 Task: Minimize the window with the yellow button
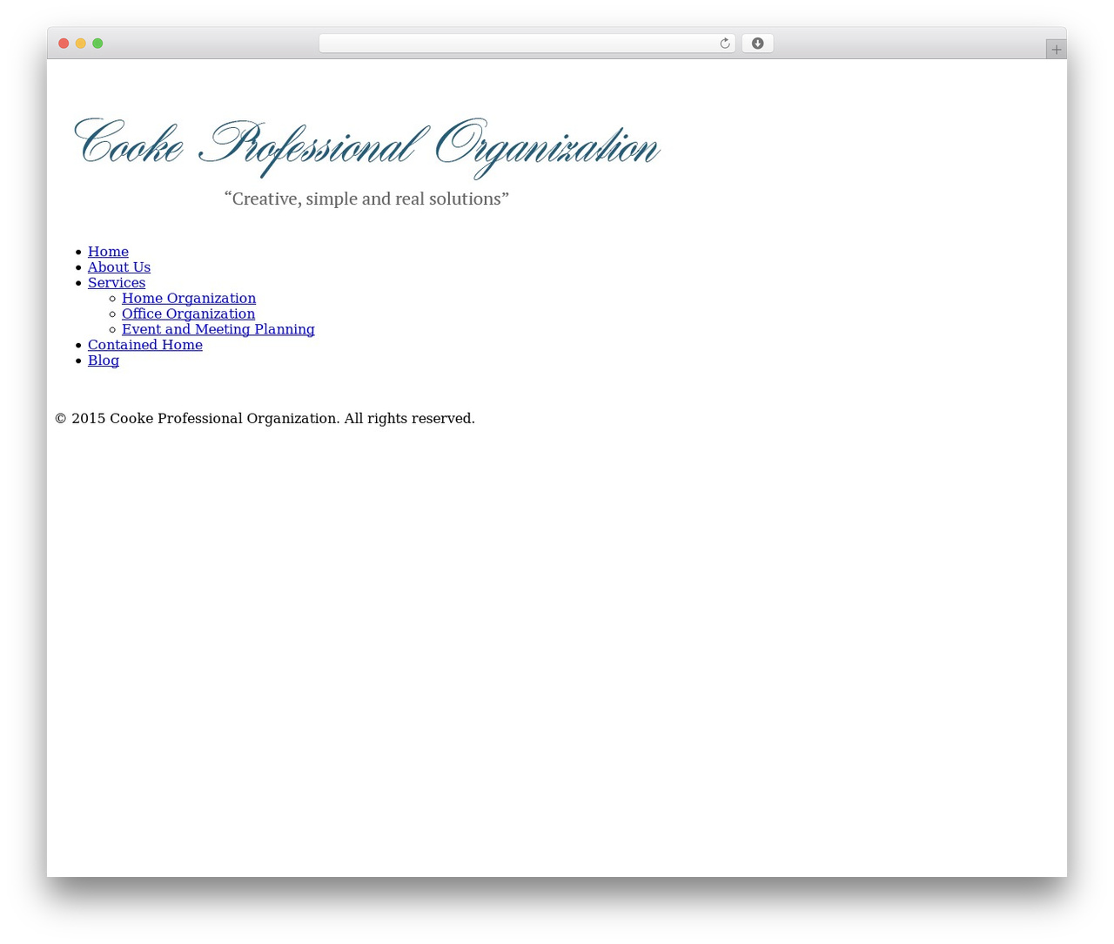[x=81, y=44]
